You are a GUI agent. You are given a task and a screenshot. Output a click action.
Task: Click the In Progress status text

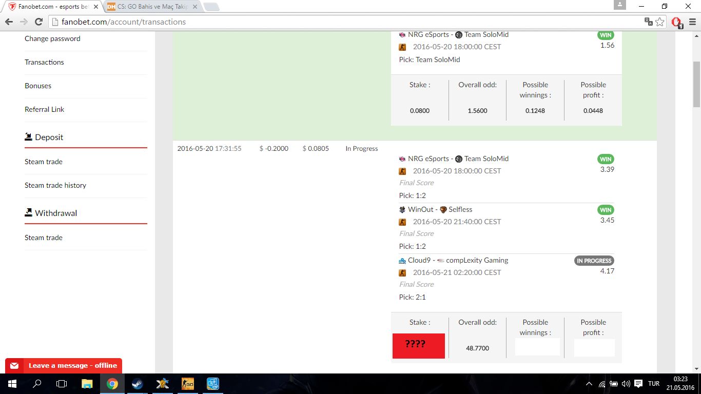coord(362,149)
